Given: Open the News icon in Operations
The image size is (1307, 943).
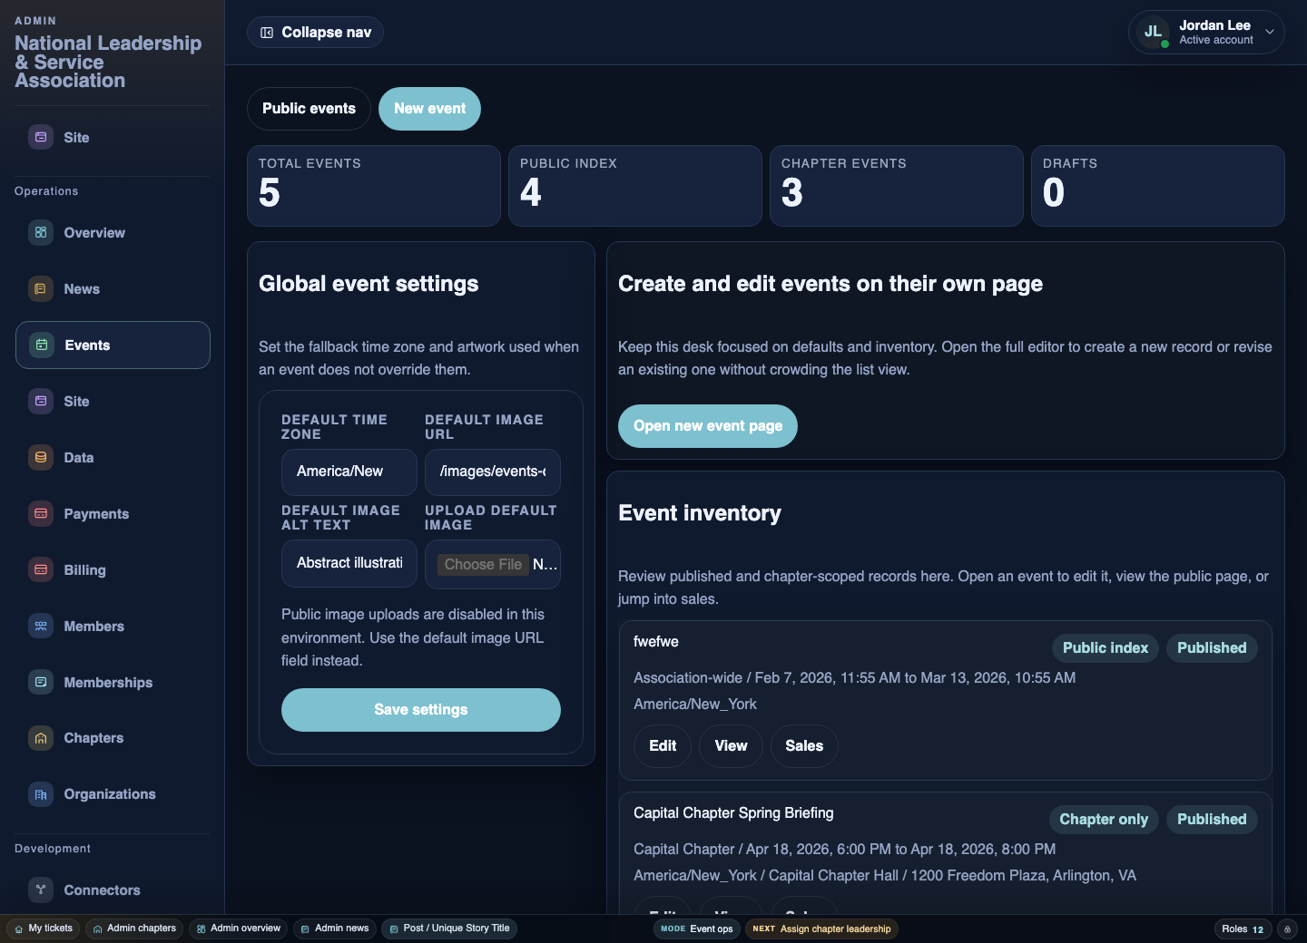Looking at the screenshot, I should [x=40, y=289].
